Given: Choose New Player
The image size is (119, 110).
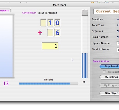Looking at the screenshot, I should (109, 93).
